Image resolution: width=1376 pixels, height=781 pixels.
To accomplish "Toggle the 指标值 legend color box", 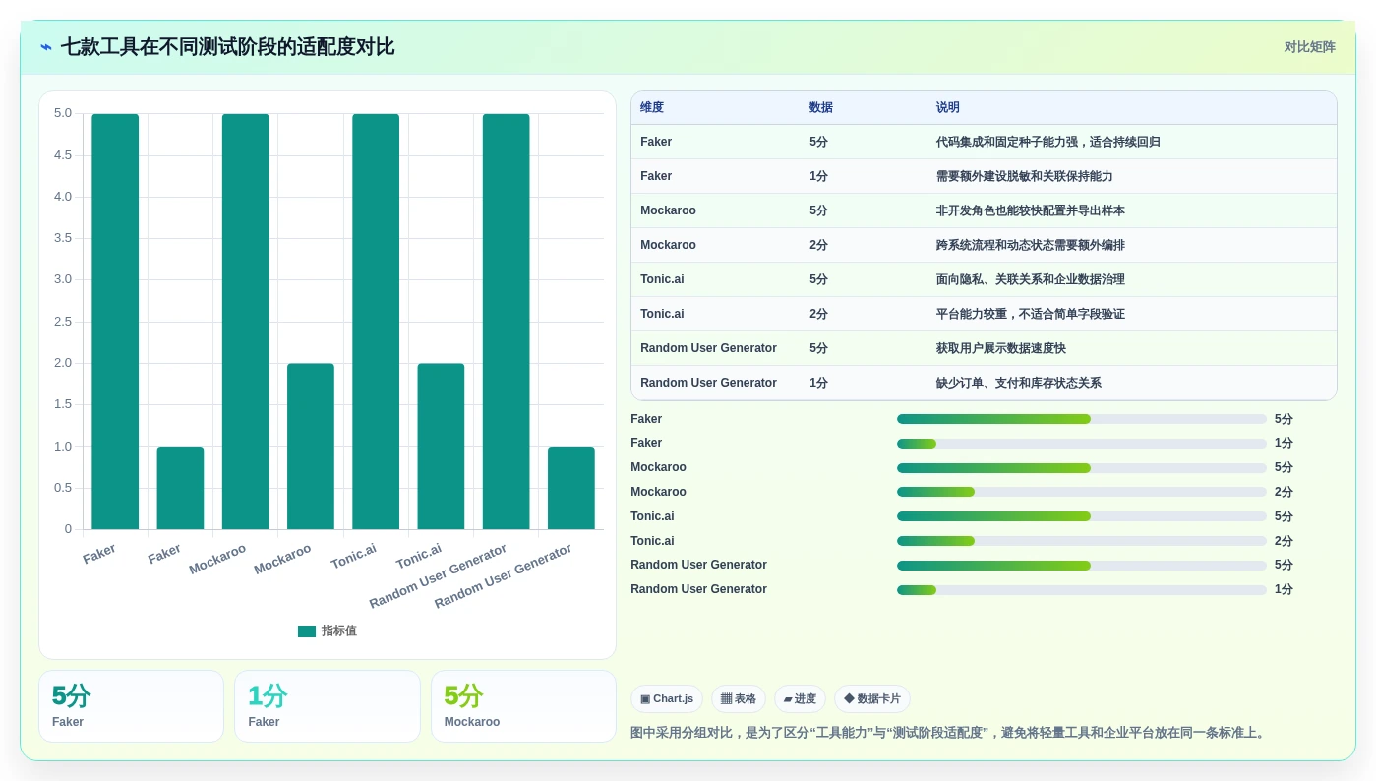I will click(307, 631).
